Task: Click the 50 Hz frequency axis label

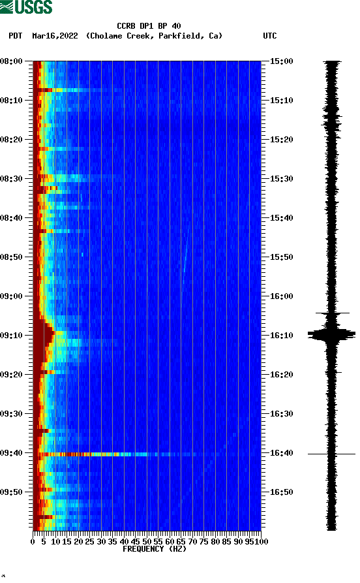Action: (x=147, y=542)
